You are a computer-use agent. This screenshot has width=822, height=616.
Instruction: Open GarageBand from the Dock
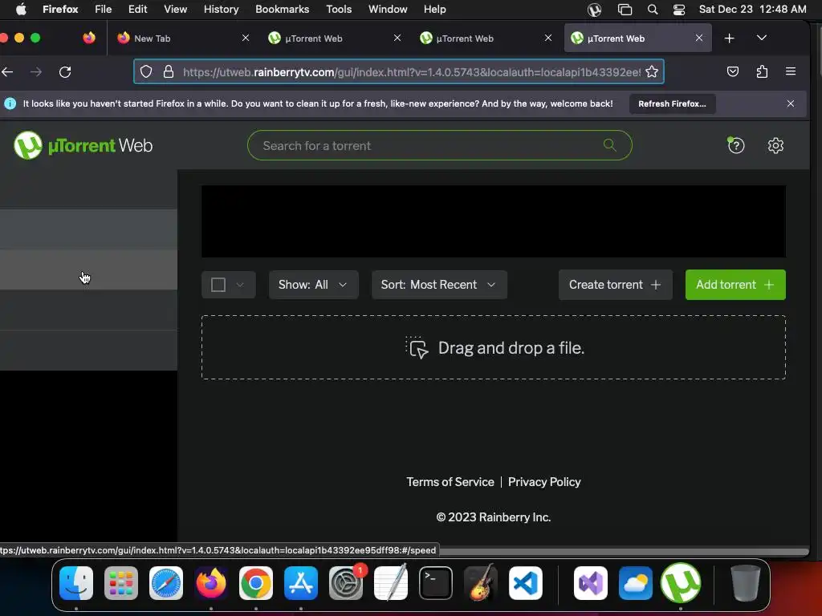pyautogui.click(x=480, y=582)
